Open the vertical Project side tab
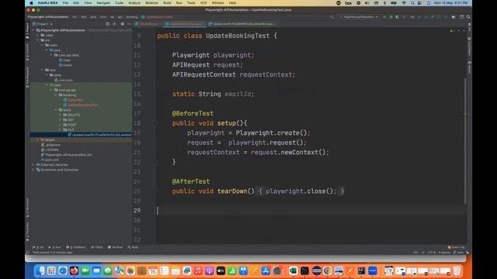 [27, 31]
